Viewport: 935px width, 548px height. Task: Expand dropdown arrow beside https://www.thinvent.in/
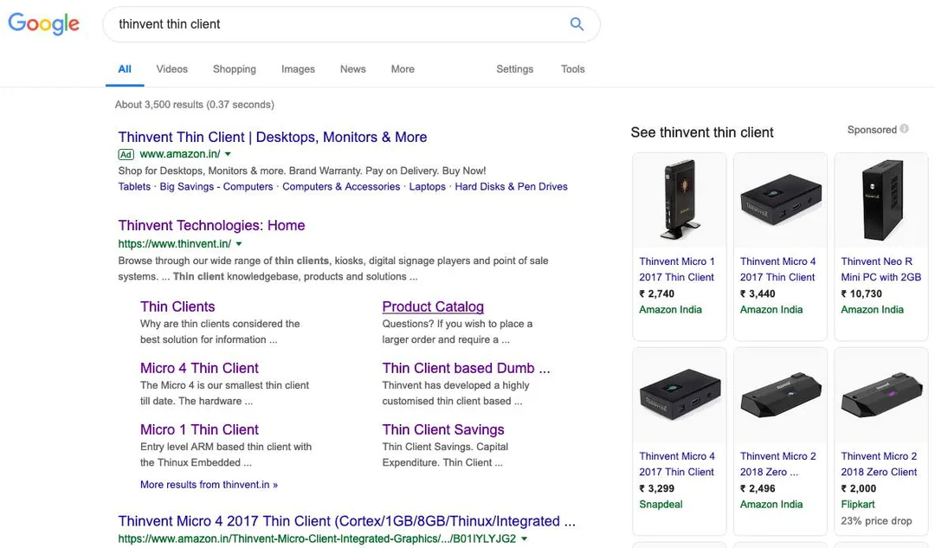pyautogui.click(x=239, y=244)
